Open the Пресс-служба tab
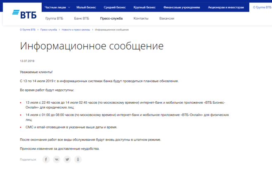Image resolution: width=272 pixels, height=170 pixels. (111, 19)
